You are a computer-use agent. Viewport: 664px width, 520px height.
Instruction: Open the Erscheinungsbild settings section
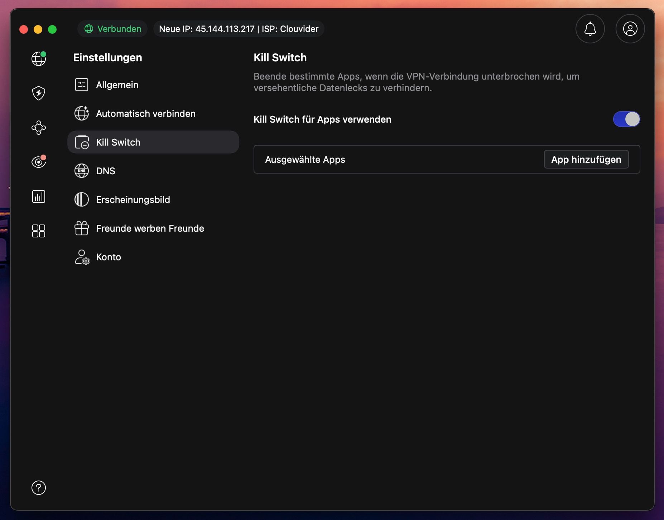(x=133, y=199)
